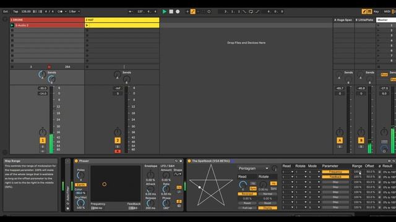Click the XY pad circle in Phaser
Viewport: 396px width, 222px height.
pyautogui.click(x=105, y=184)
